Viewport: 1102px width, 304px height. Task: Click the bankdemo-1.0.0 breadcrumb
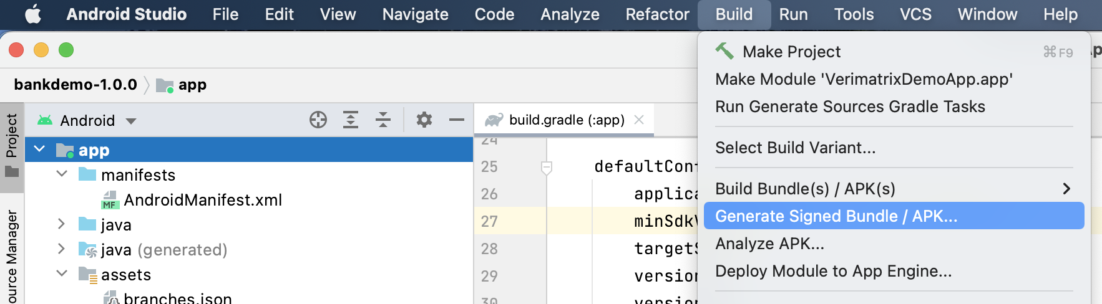tap(75, 85)
